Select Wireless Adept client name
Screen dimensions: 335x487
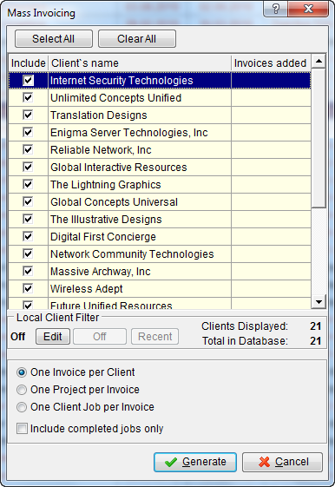(86, 289)
